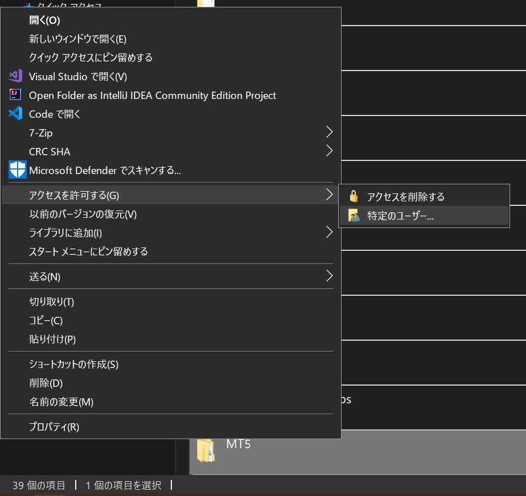The width and height of the screenshot is (526, 496).
Task: Click the padlock icon for アクセスを削除する
Action: (x=354, y=197)
